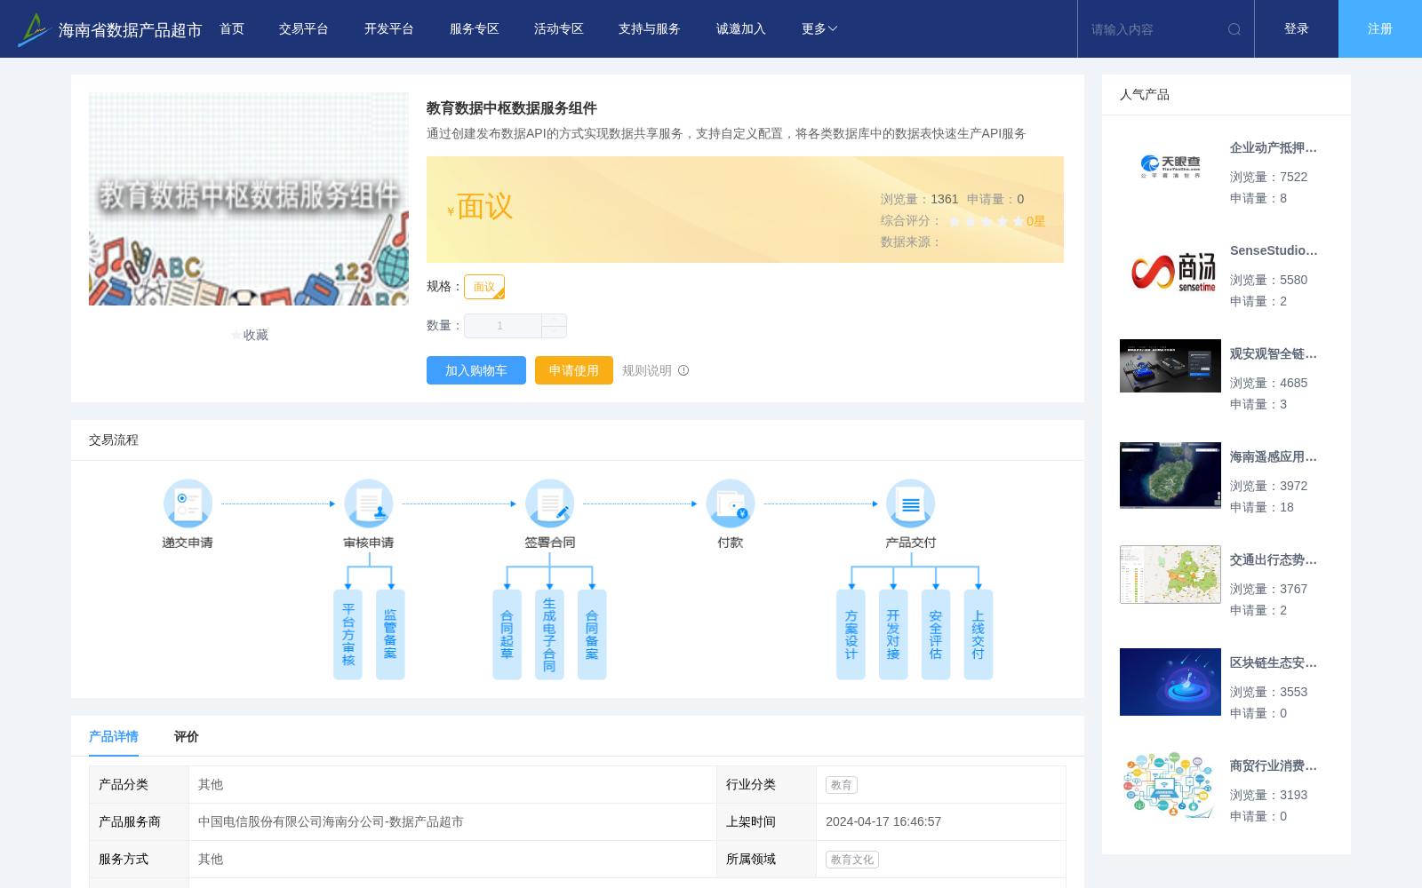Click the 申请使用 button

[574, 370]
